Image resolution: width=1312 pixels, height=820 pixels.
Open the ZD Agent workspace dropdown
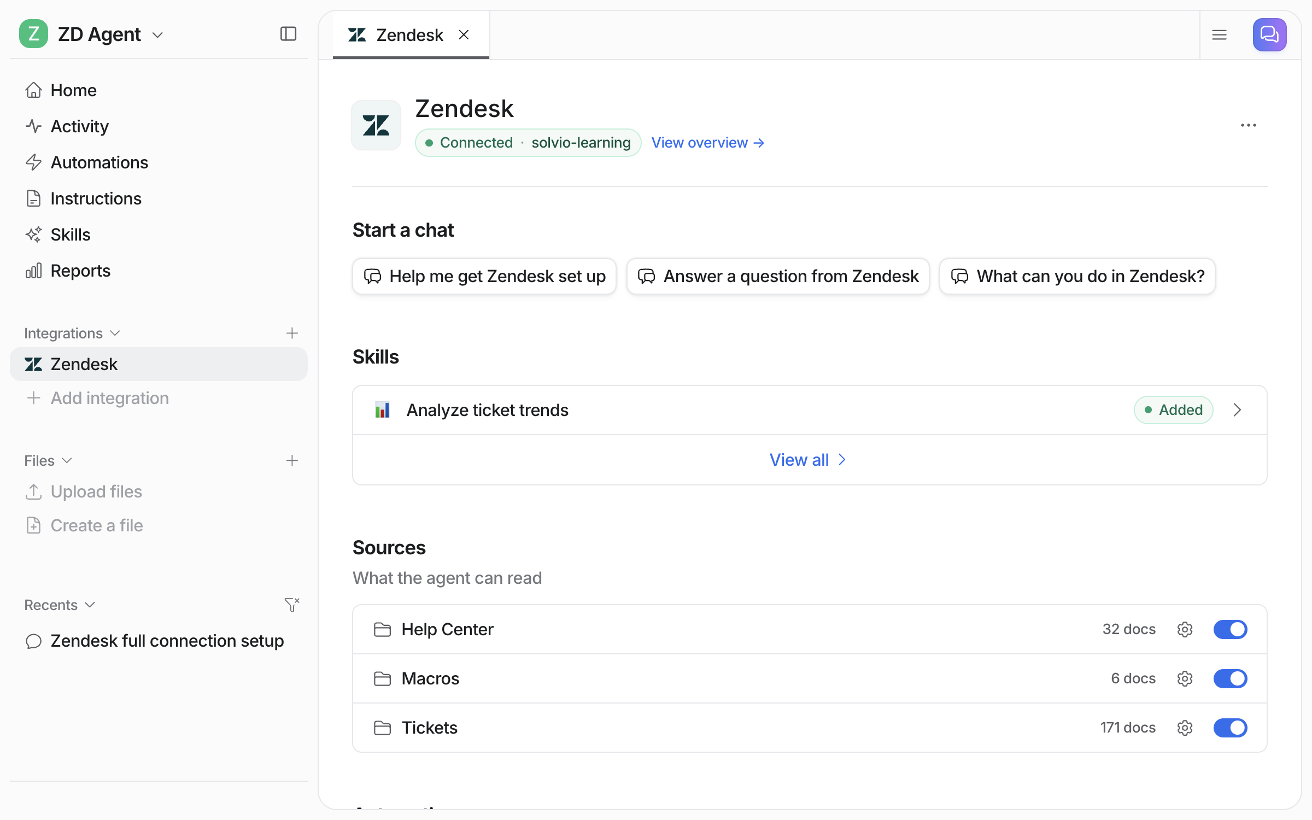pos(157,35)
